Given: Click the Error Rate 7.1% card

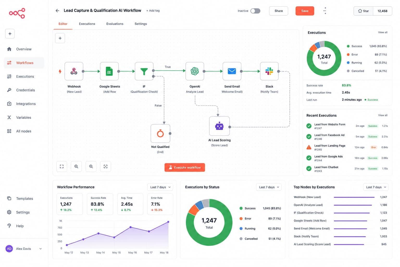Looking at the screenshot, I should click(x=160, y=204).
